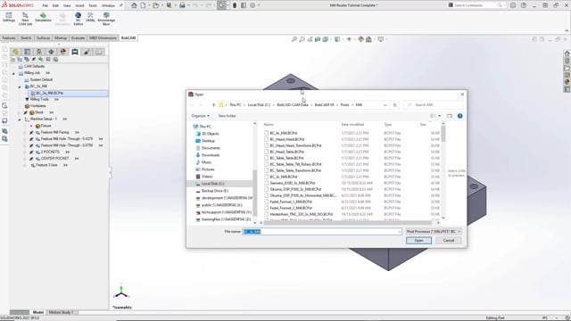Click the New document icon
The height and width of the screenshot is (321, 571).
pyautogui.click(x=143, y=5)
